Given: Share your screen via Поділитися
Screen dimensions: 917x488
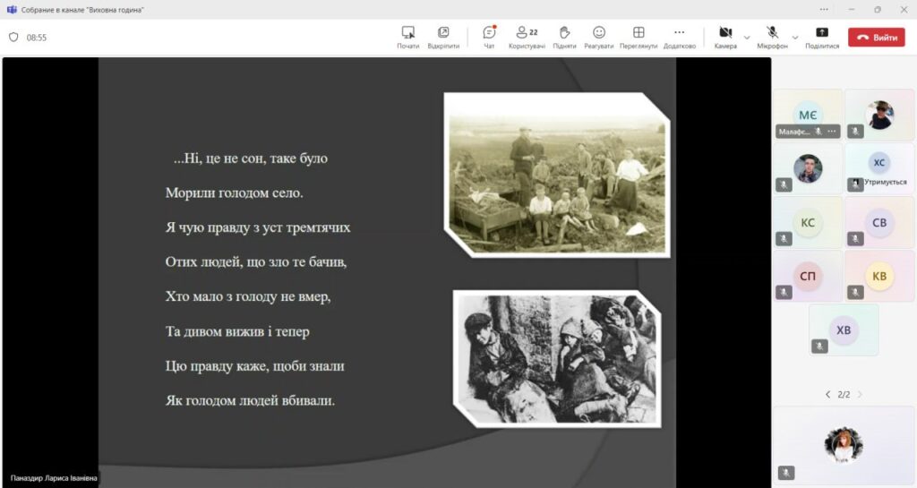Looking at the screenshot, I should point(822,37).
